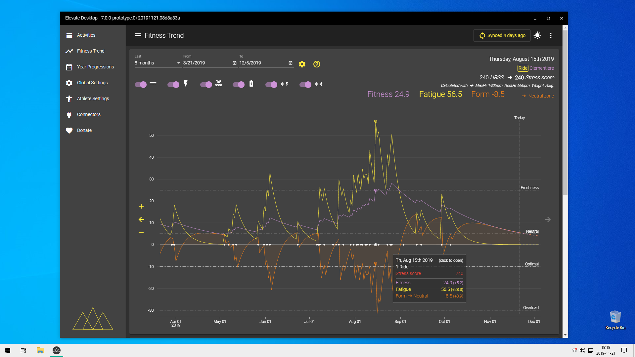Open the Clementiere ride activity link
The image size is (635, 357).
click(x=542, y=68)
